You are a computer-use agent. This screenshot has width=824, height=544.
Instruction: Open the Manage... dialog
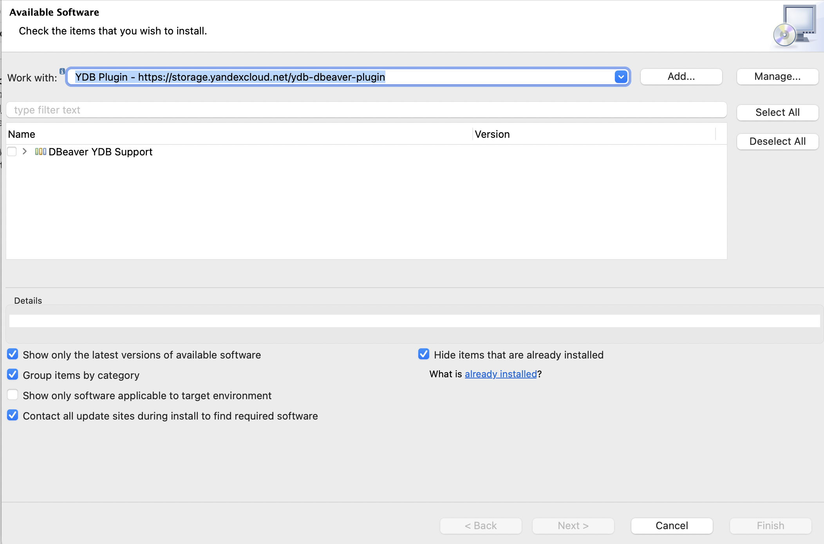click(x=777, y=77)
